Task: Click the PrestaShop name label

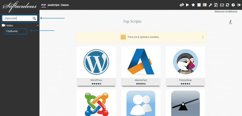Action: coord(185,80)
